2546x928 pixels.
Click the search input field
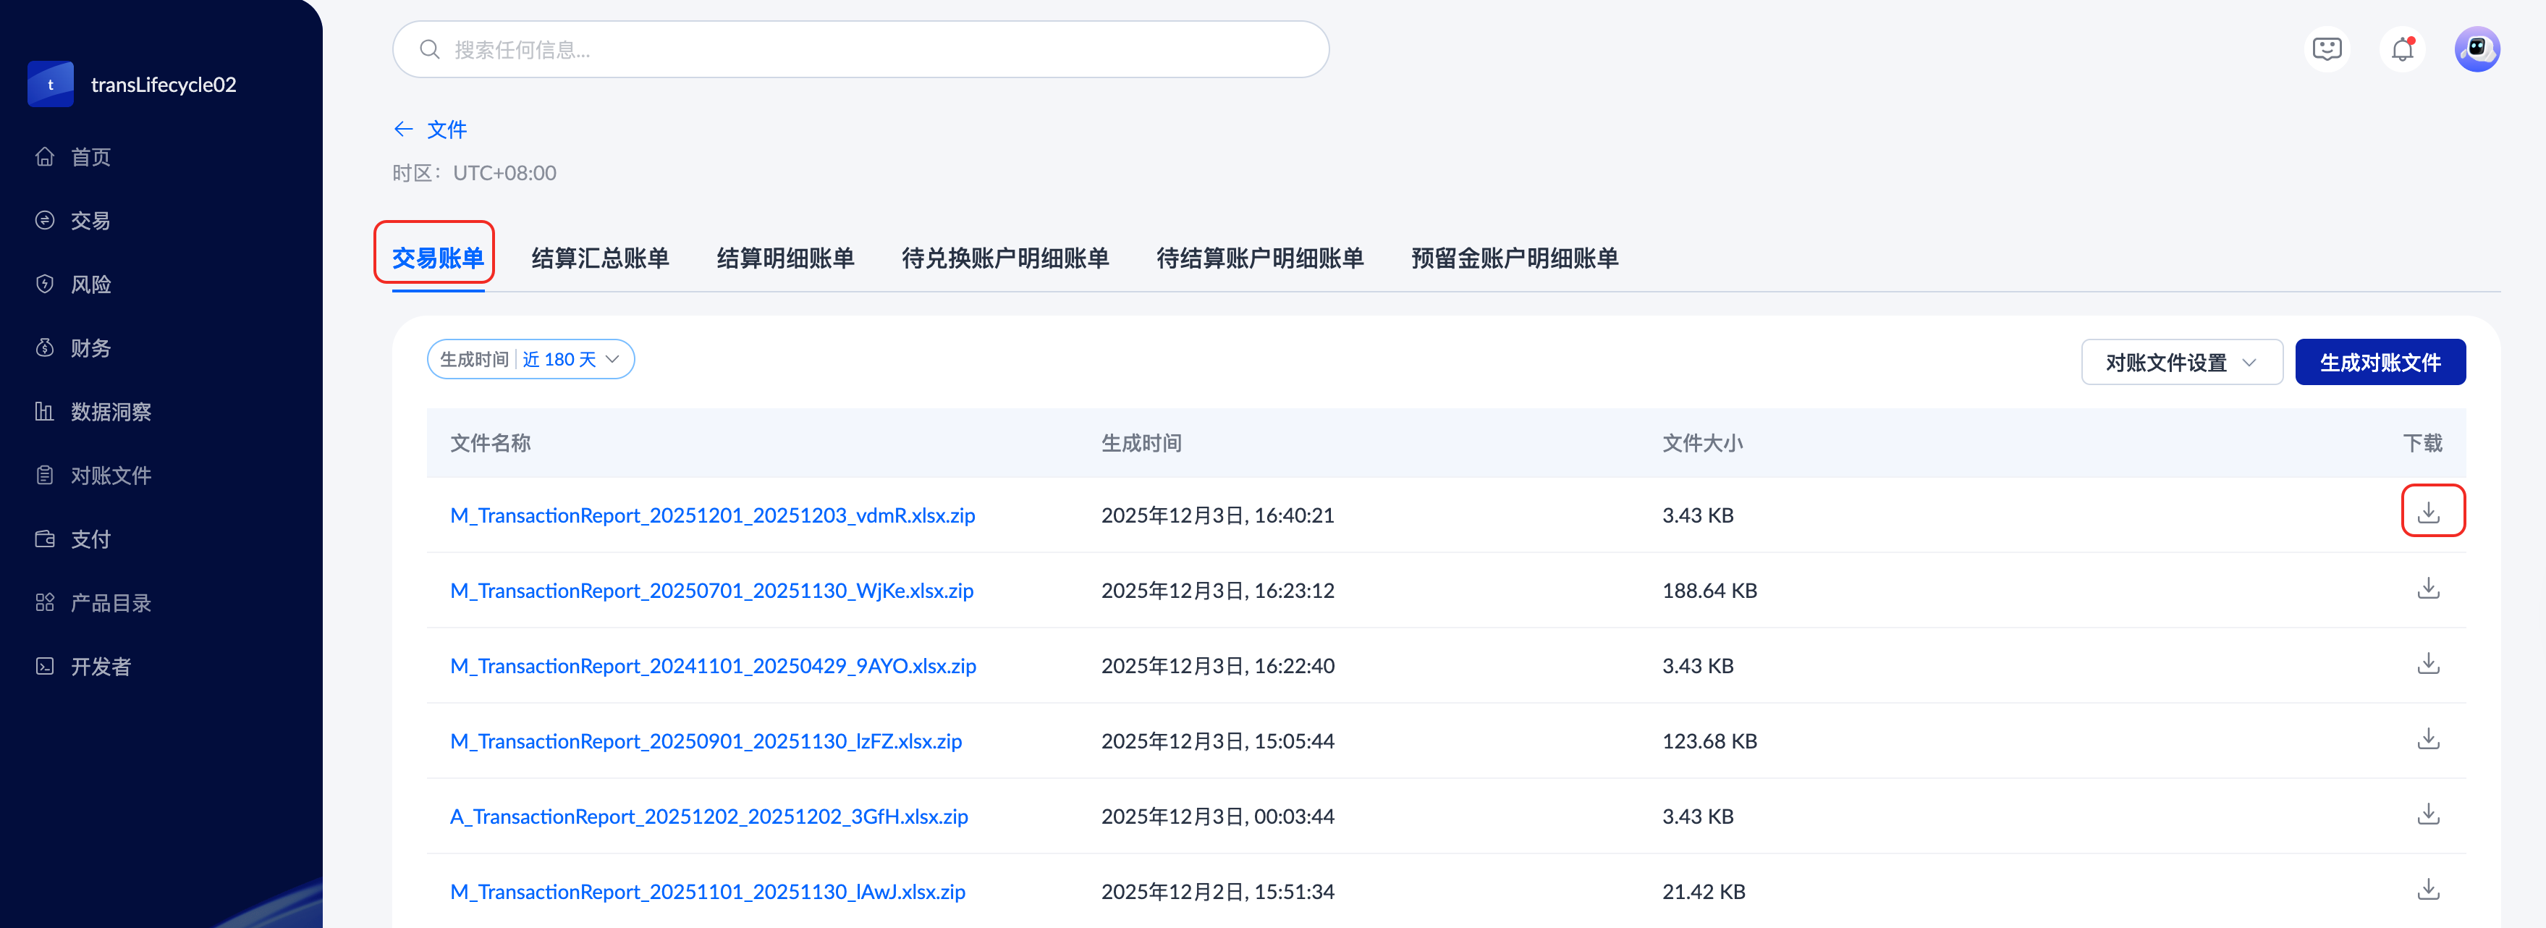(x=860, y=49)
